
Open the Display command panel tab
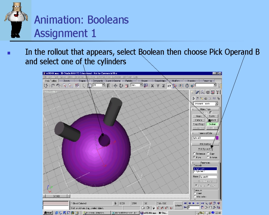point(213,92)
